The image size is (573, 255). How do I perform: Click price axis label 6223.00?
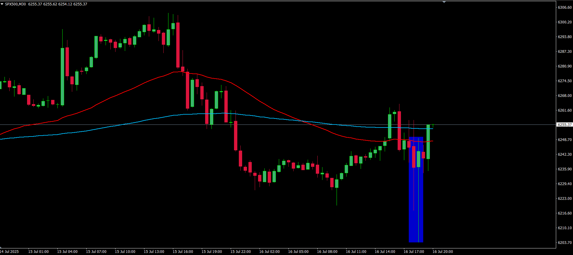(x=565, y=199)
